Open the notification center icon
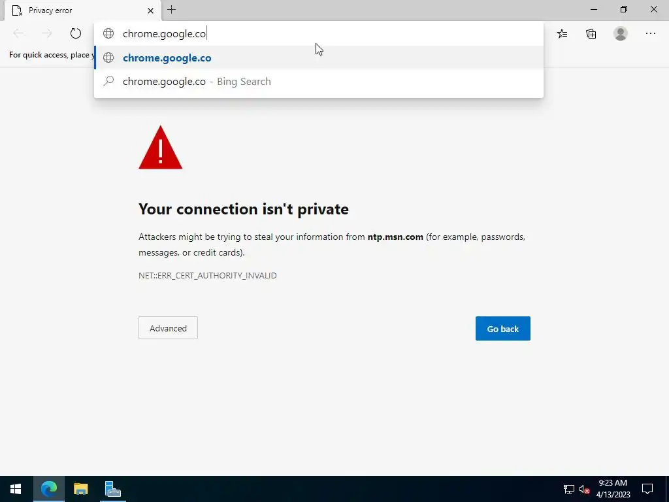 [x=647, y=489]
